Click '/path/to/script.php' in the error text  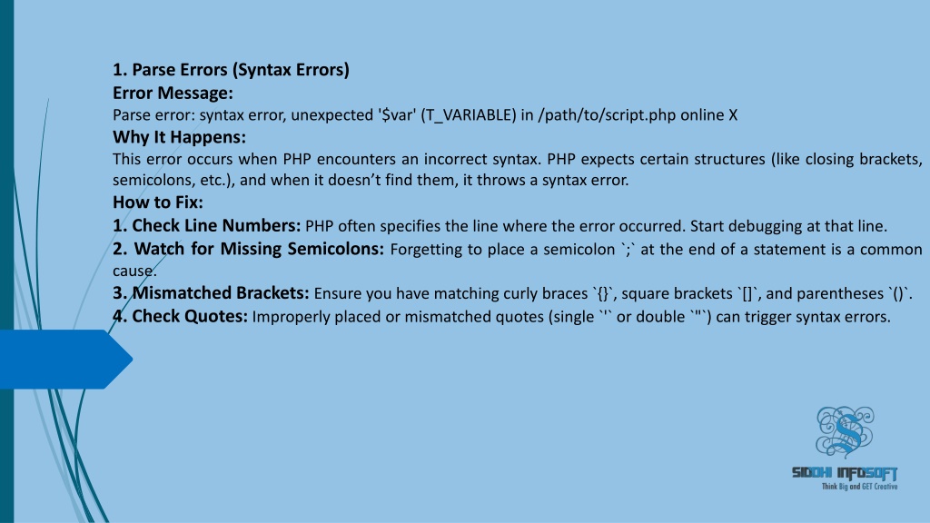click(607, 115)
